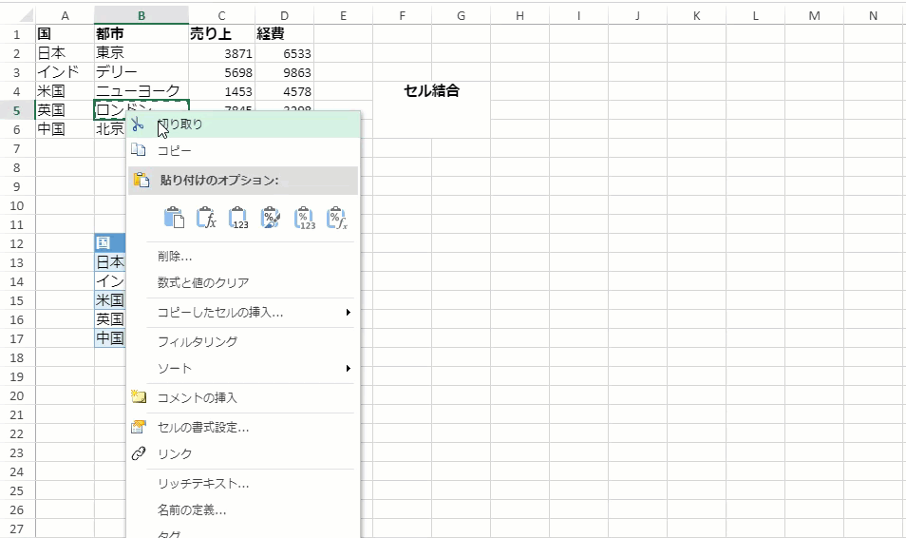Image resolution: width=906 pixels, height=538 pixels.
Task: Click the セル結合 cell in the sheet
Action: click(x=431, y=91)
